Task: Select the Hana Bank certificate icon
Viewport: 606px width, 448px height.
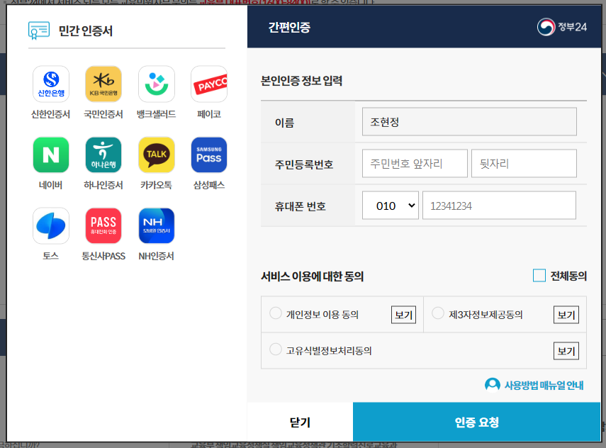Action: (103, 155)
